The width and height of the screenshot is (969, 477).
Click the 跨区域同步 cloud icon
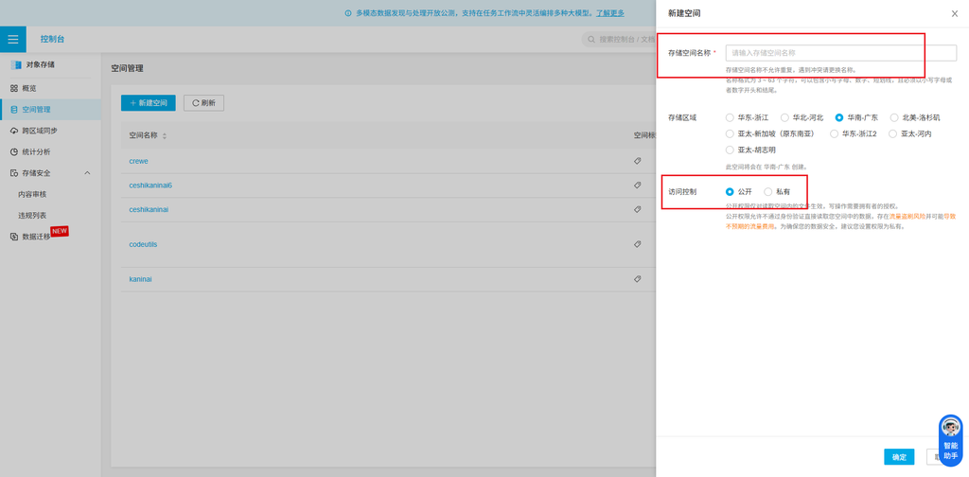pyautogui.click(x=14, y=131)
